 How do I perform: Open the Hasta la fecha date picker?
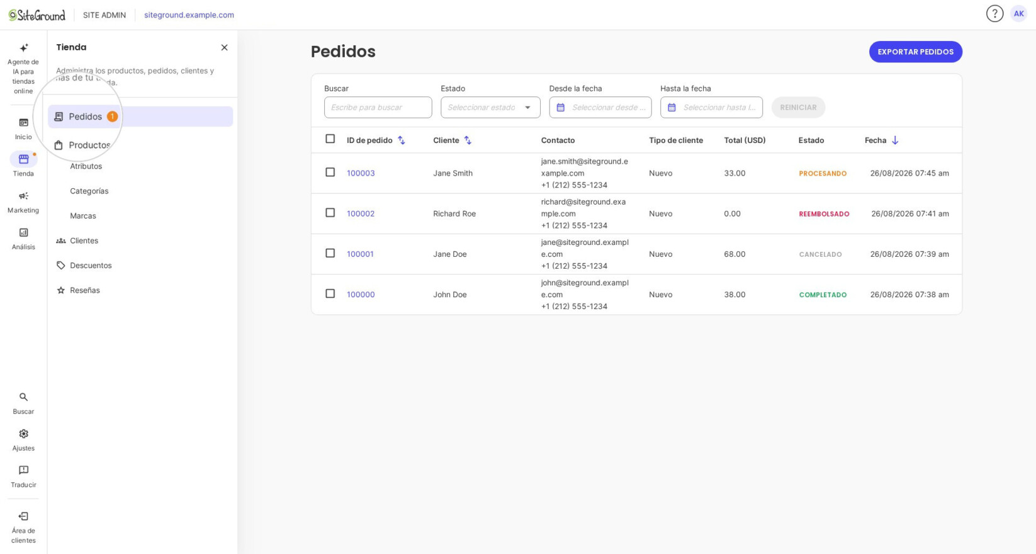[x=711, y=108]
